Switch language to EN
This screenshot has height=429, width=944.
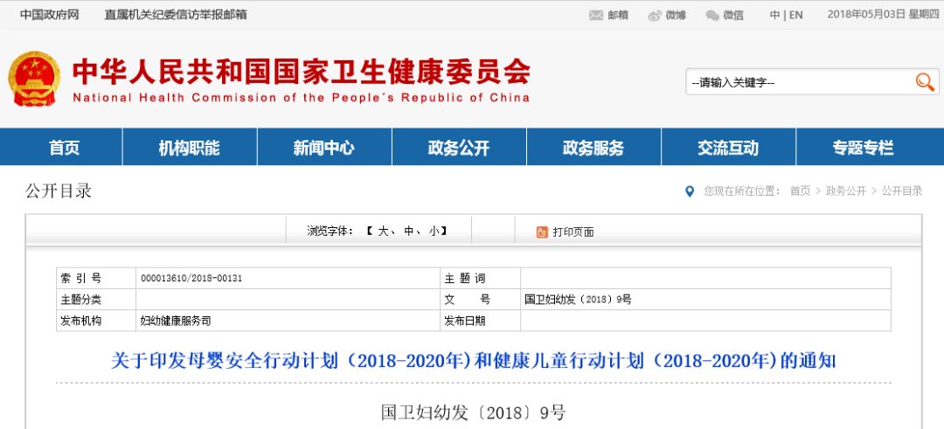tap(795, 15)
